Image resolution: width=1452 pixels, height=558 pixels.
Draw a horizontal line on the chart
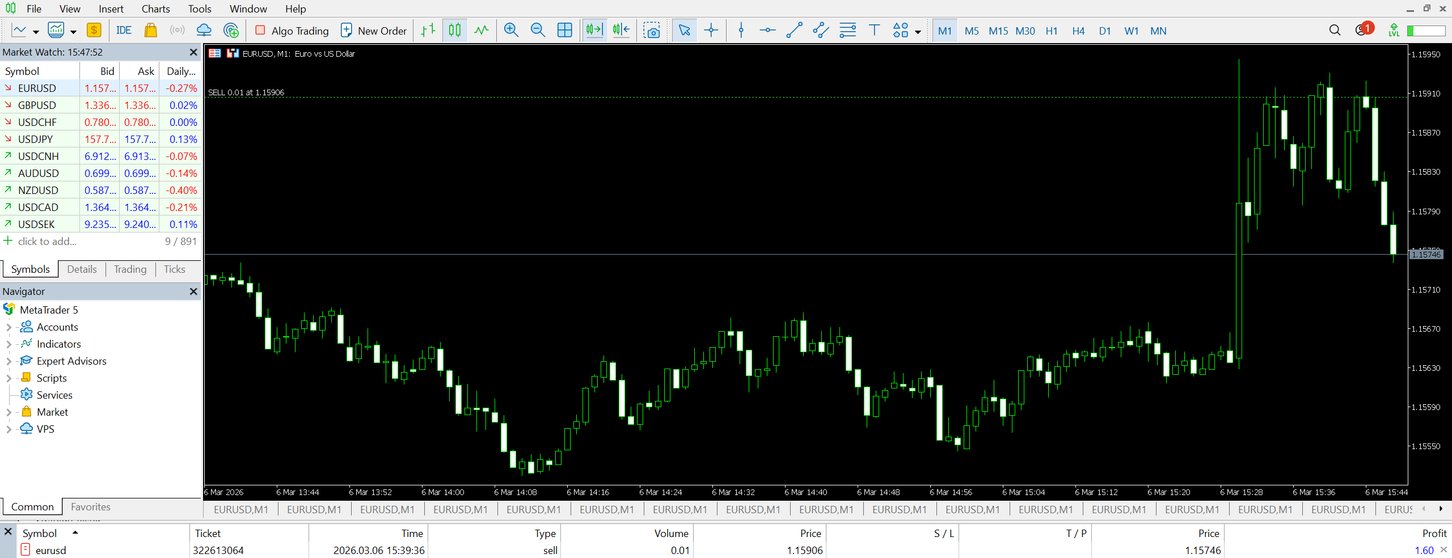coord(767,31)
